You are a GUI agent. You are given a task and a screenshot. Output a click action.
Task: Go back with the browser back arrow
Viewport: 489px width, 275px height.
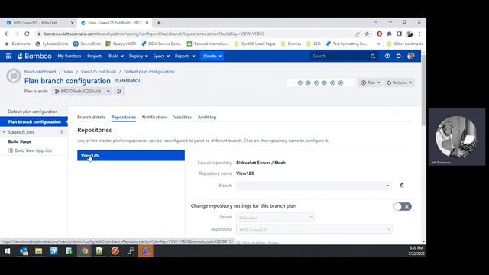(7, 34)
